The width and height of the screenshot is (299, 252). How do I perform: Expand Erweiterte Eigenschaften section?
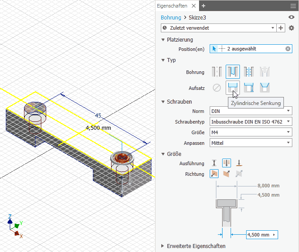(x=163, y=246)
